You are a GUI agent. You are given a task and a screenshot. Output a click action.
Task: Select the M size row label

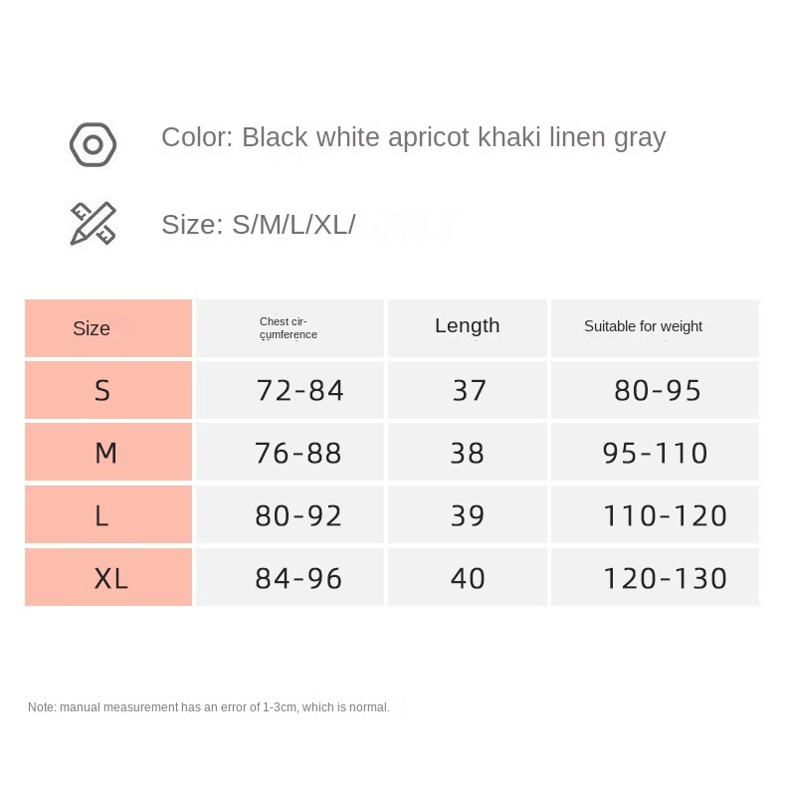(x=106, y=454)
